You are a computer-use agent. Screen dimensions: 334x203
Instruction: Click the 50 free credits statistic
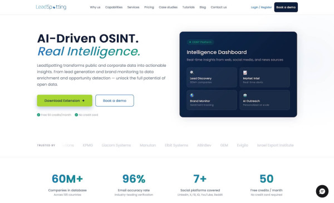(267, 179)
